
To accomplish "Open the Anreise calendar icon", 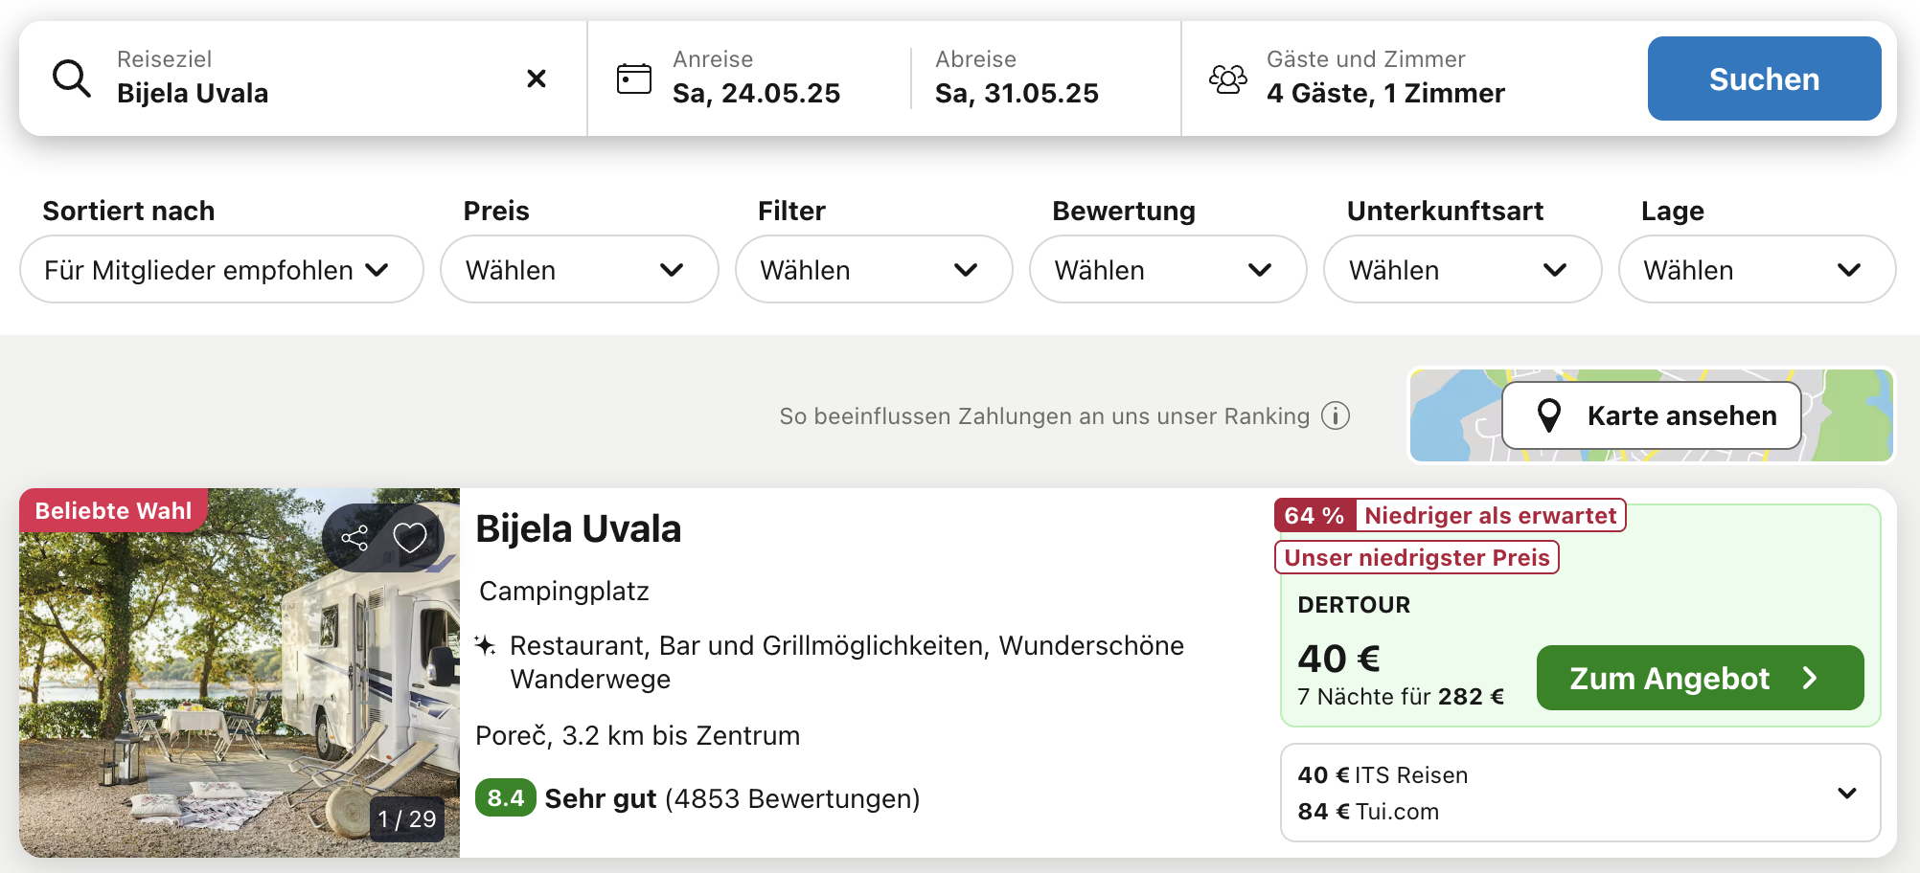I will pyautogui.click(x=633, y=78).
